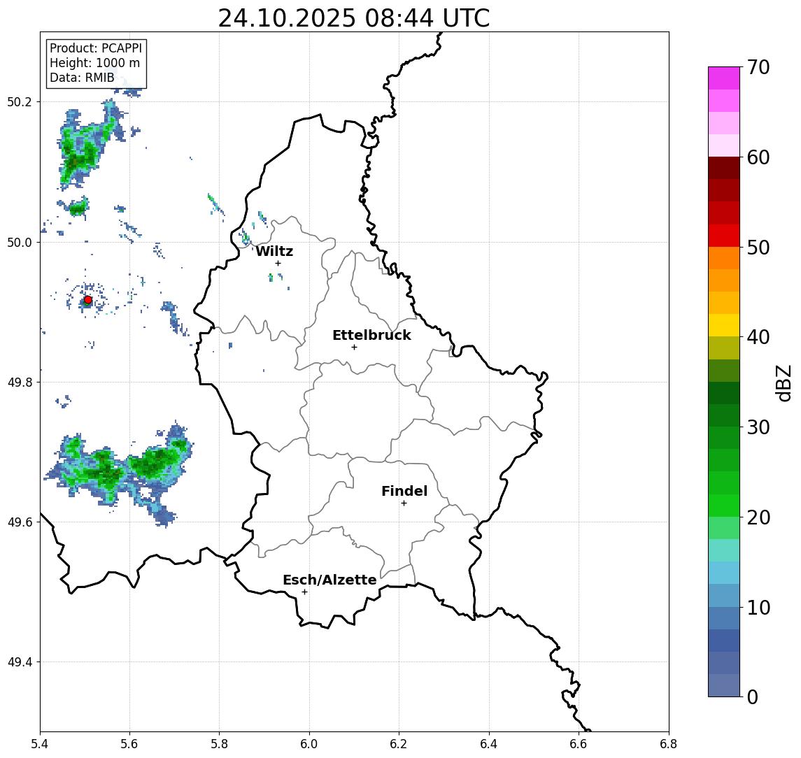
Task: Click the longitude label 5.4
Action: click(40, 744)
